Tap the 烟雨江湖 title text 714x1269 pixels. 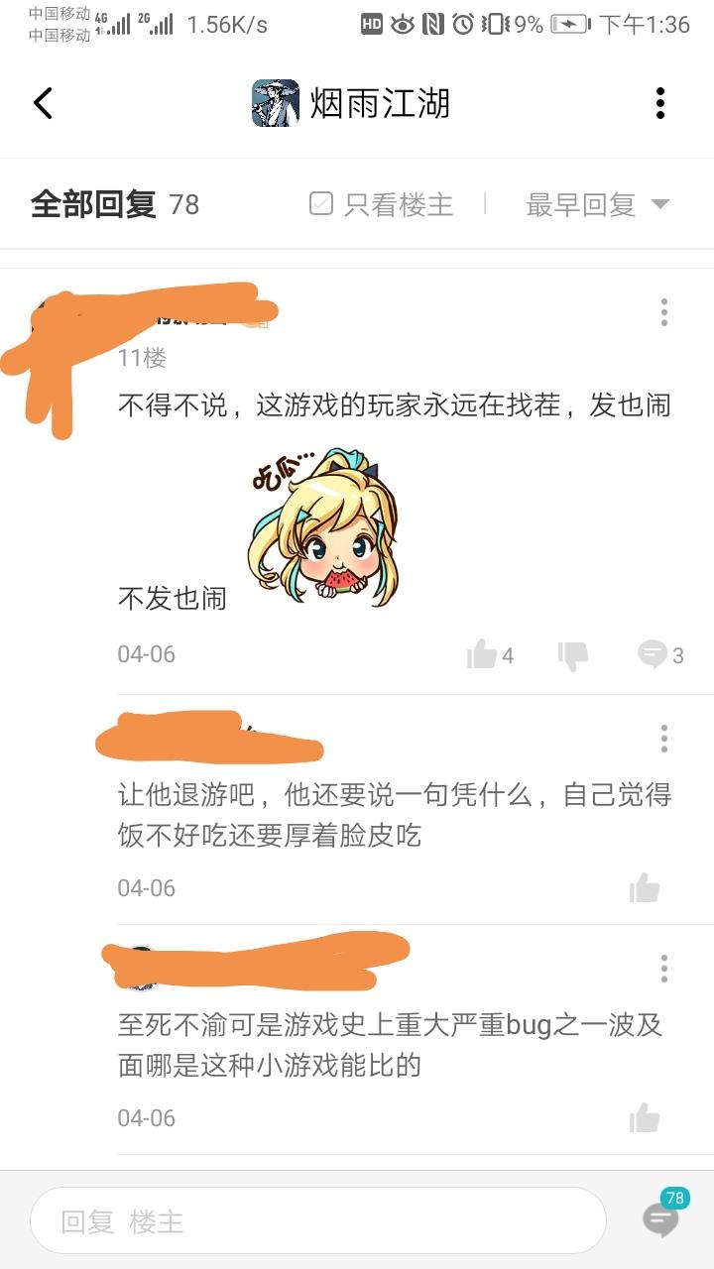[x=380, y=103]
